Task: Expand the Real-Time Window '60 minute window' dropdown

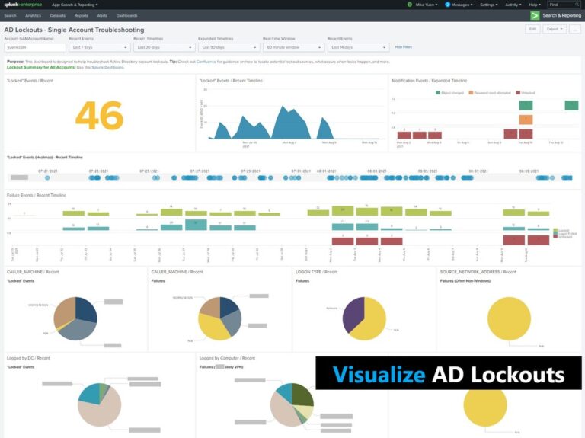Action: coord(293,47)
